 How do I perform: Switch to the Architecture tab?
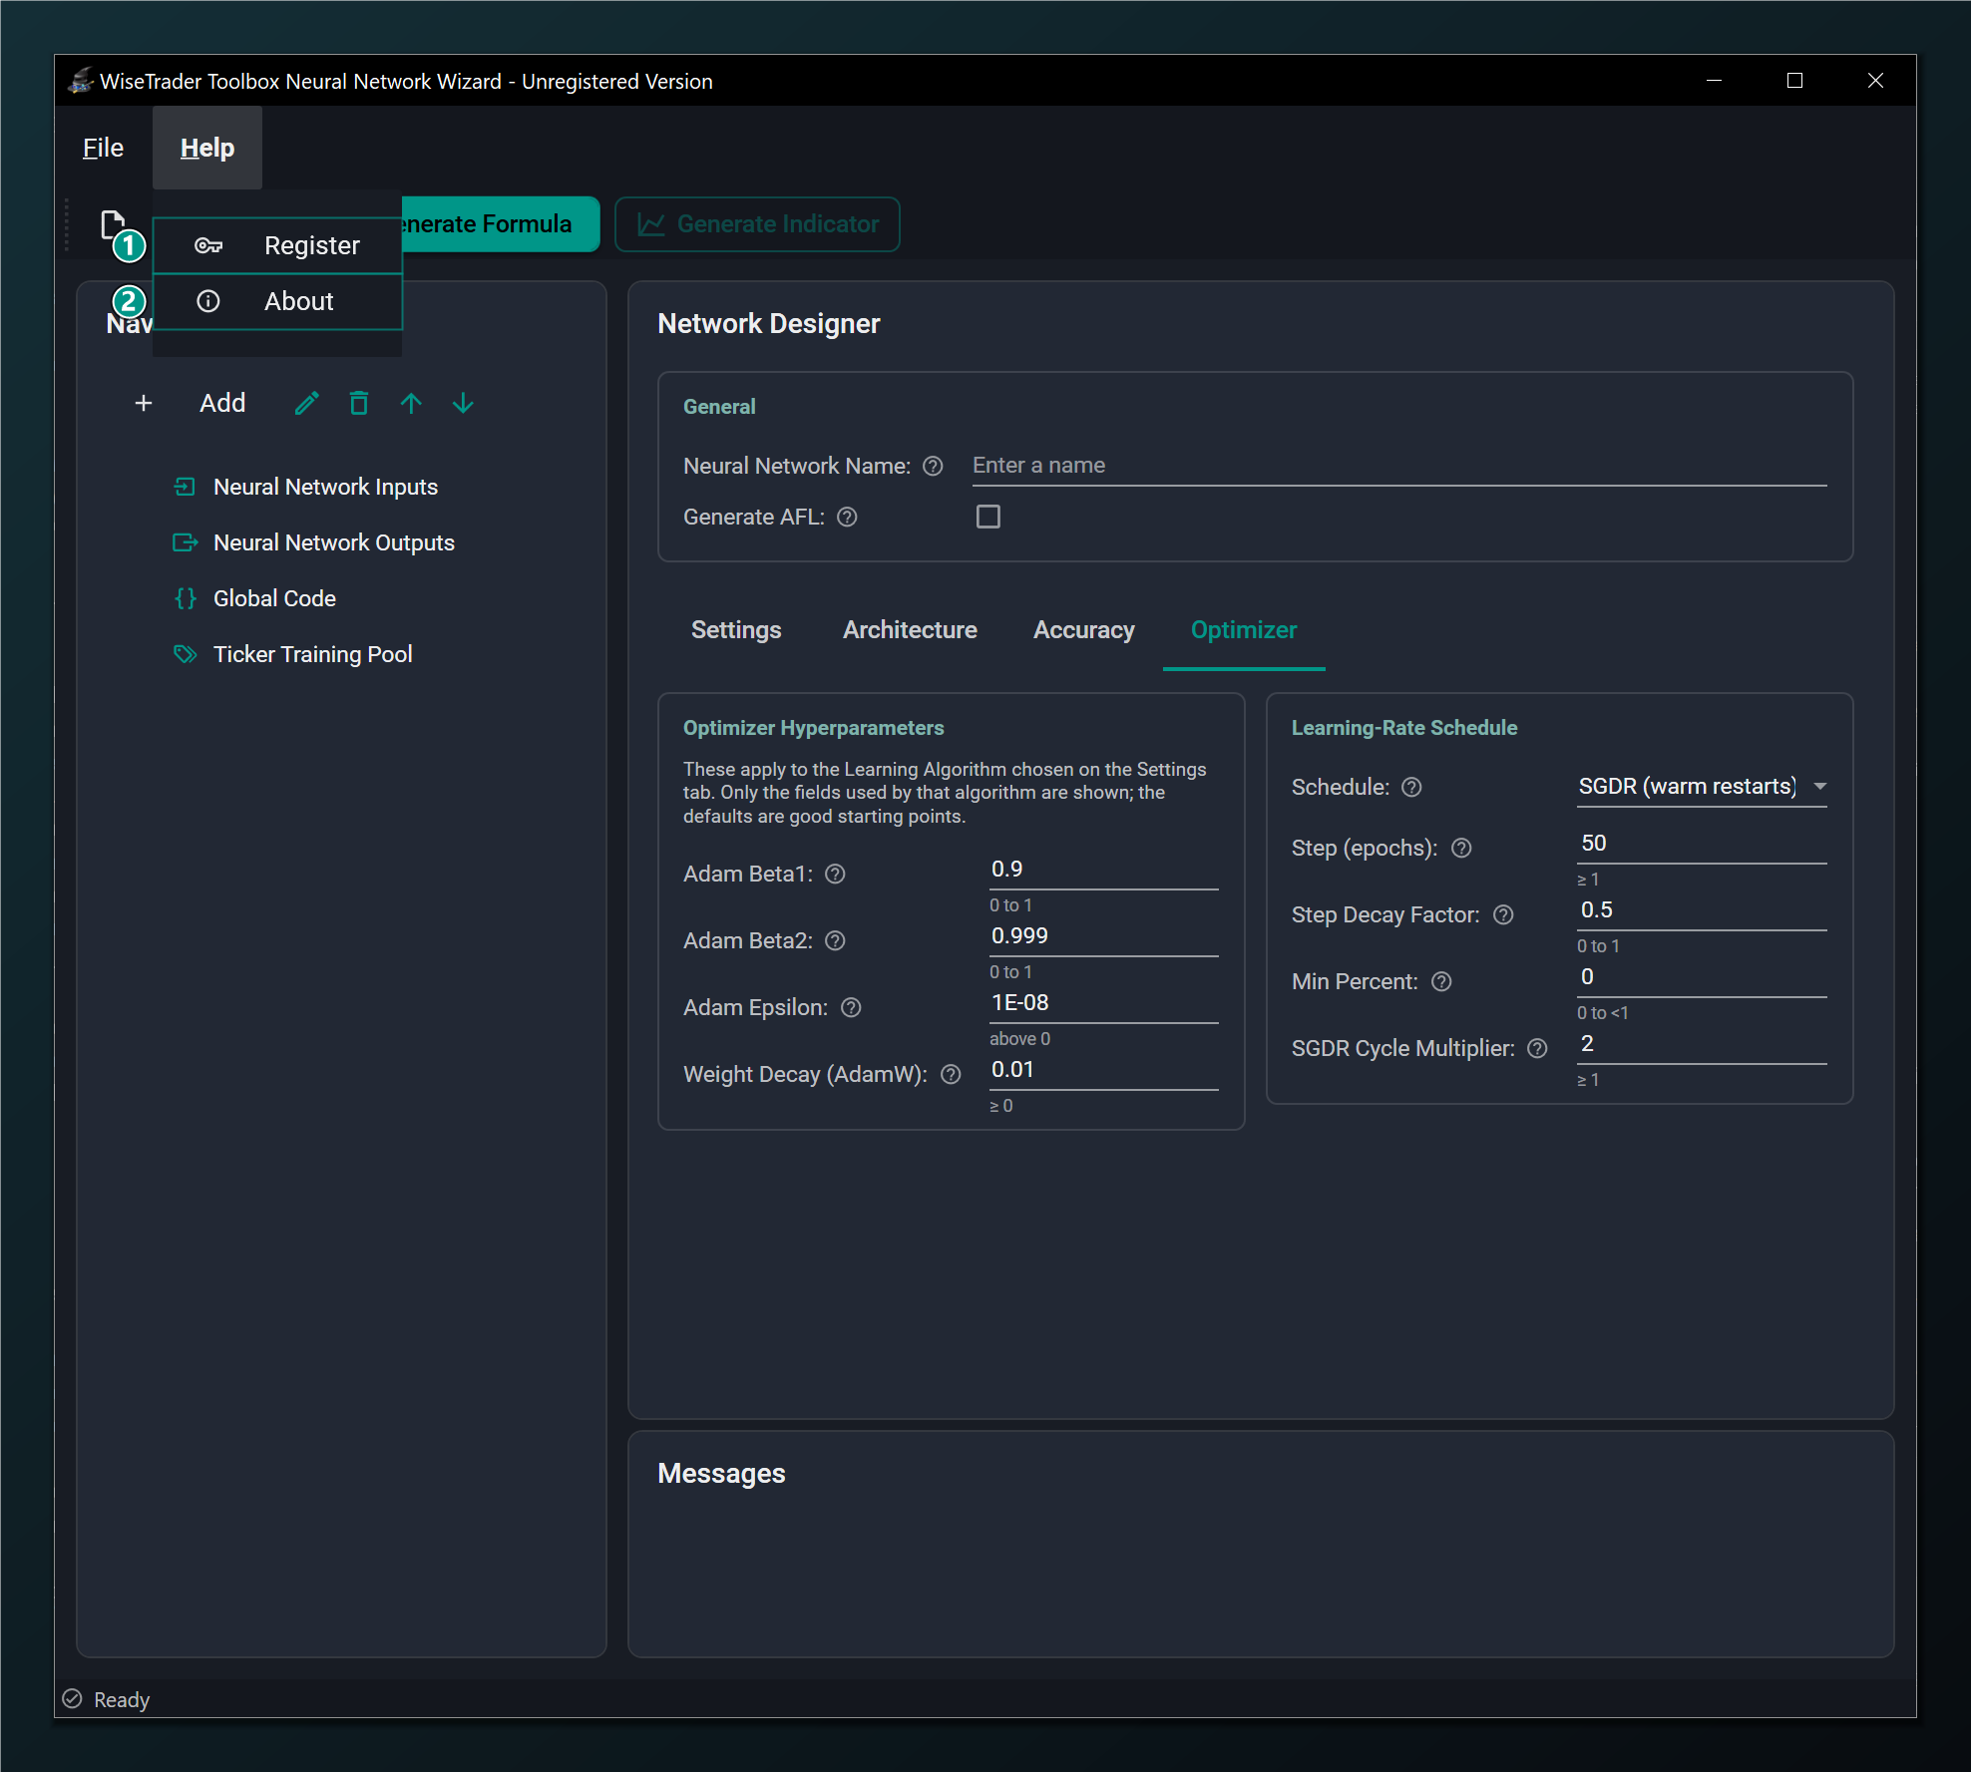pos(910,630)
